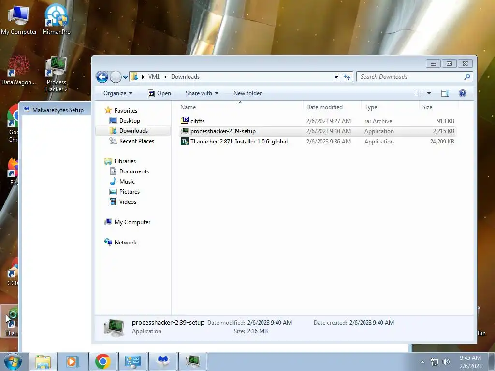Open the recent pages dropdown arrow
Viewport: 495px width, 371px height.
click(x=125, y=77)
